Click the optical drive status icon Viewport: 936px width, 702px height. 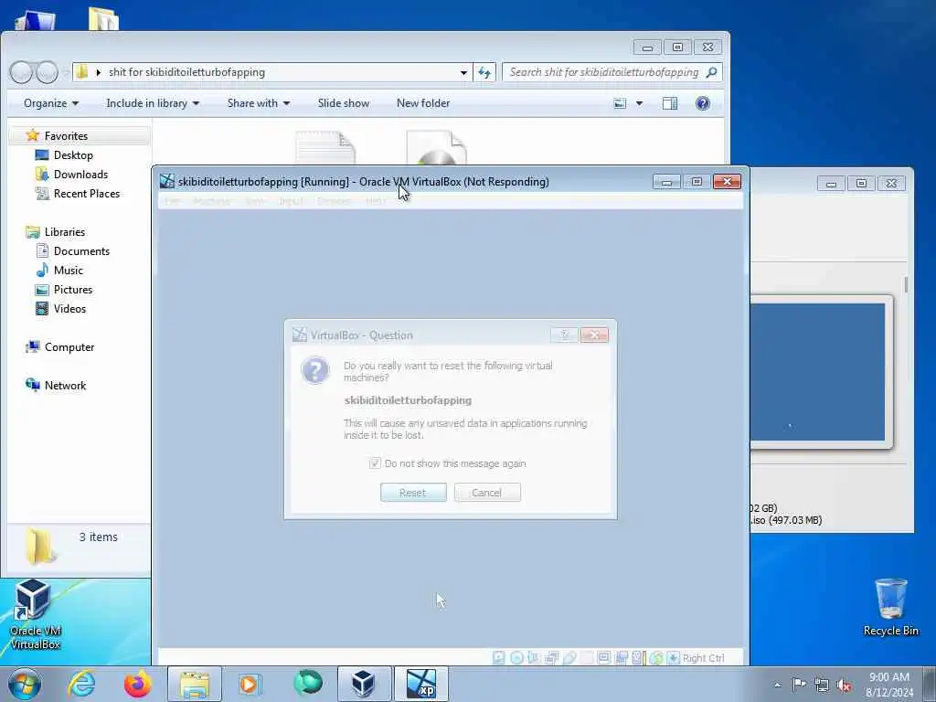click(517, 658)
